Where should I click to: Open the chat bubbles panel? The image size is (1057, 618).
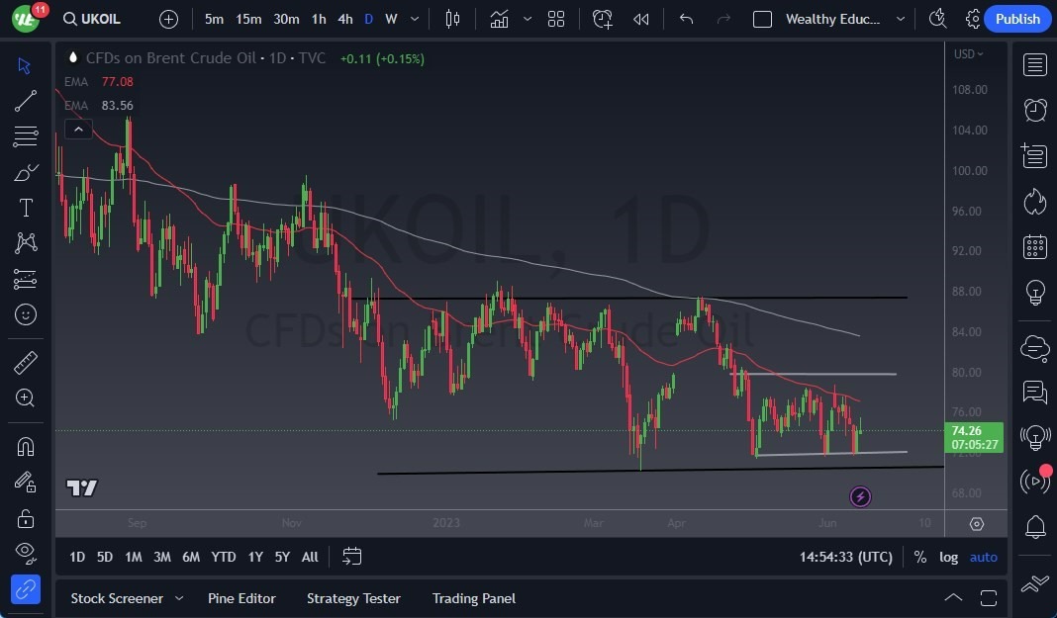coord(1035,392)
